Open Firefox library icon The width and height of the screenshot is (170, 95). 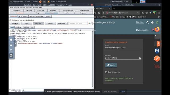pyautogui.click(x=143, y=13)
